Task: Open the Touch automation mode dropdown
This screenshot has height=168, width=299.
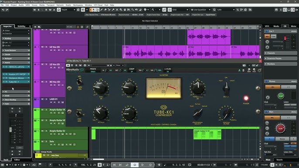Action: (69, 10)
